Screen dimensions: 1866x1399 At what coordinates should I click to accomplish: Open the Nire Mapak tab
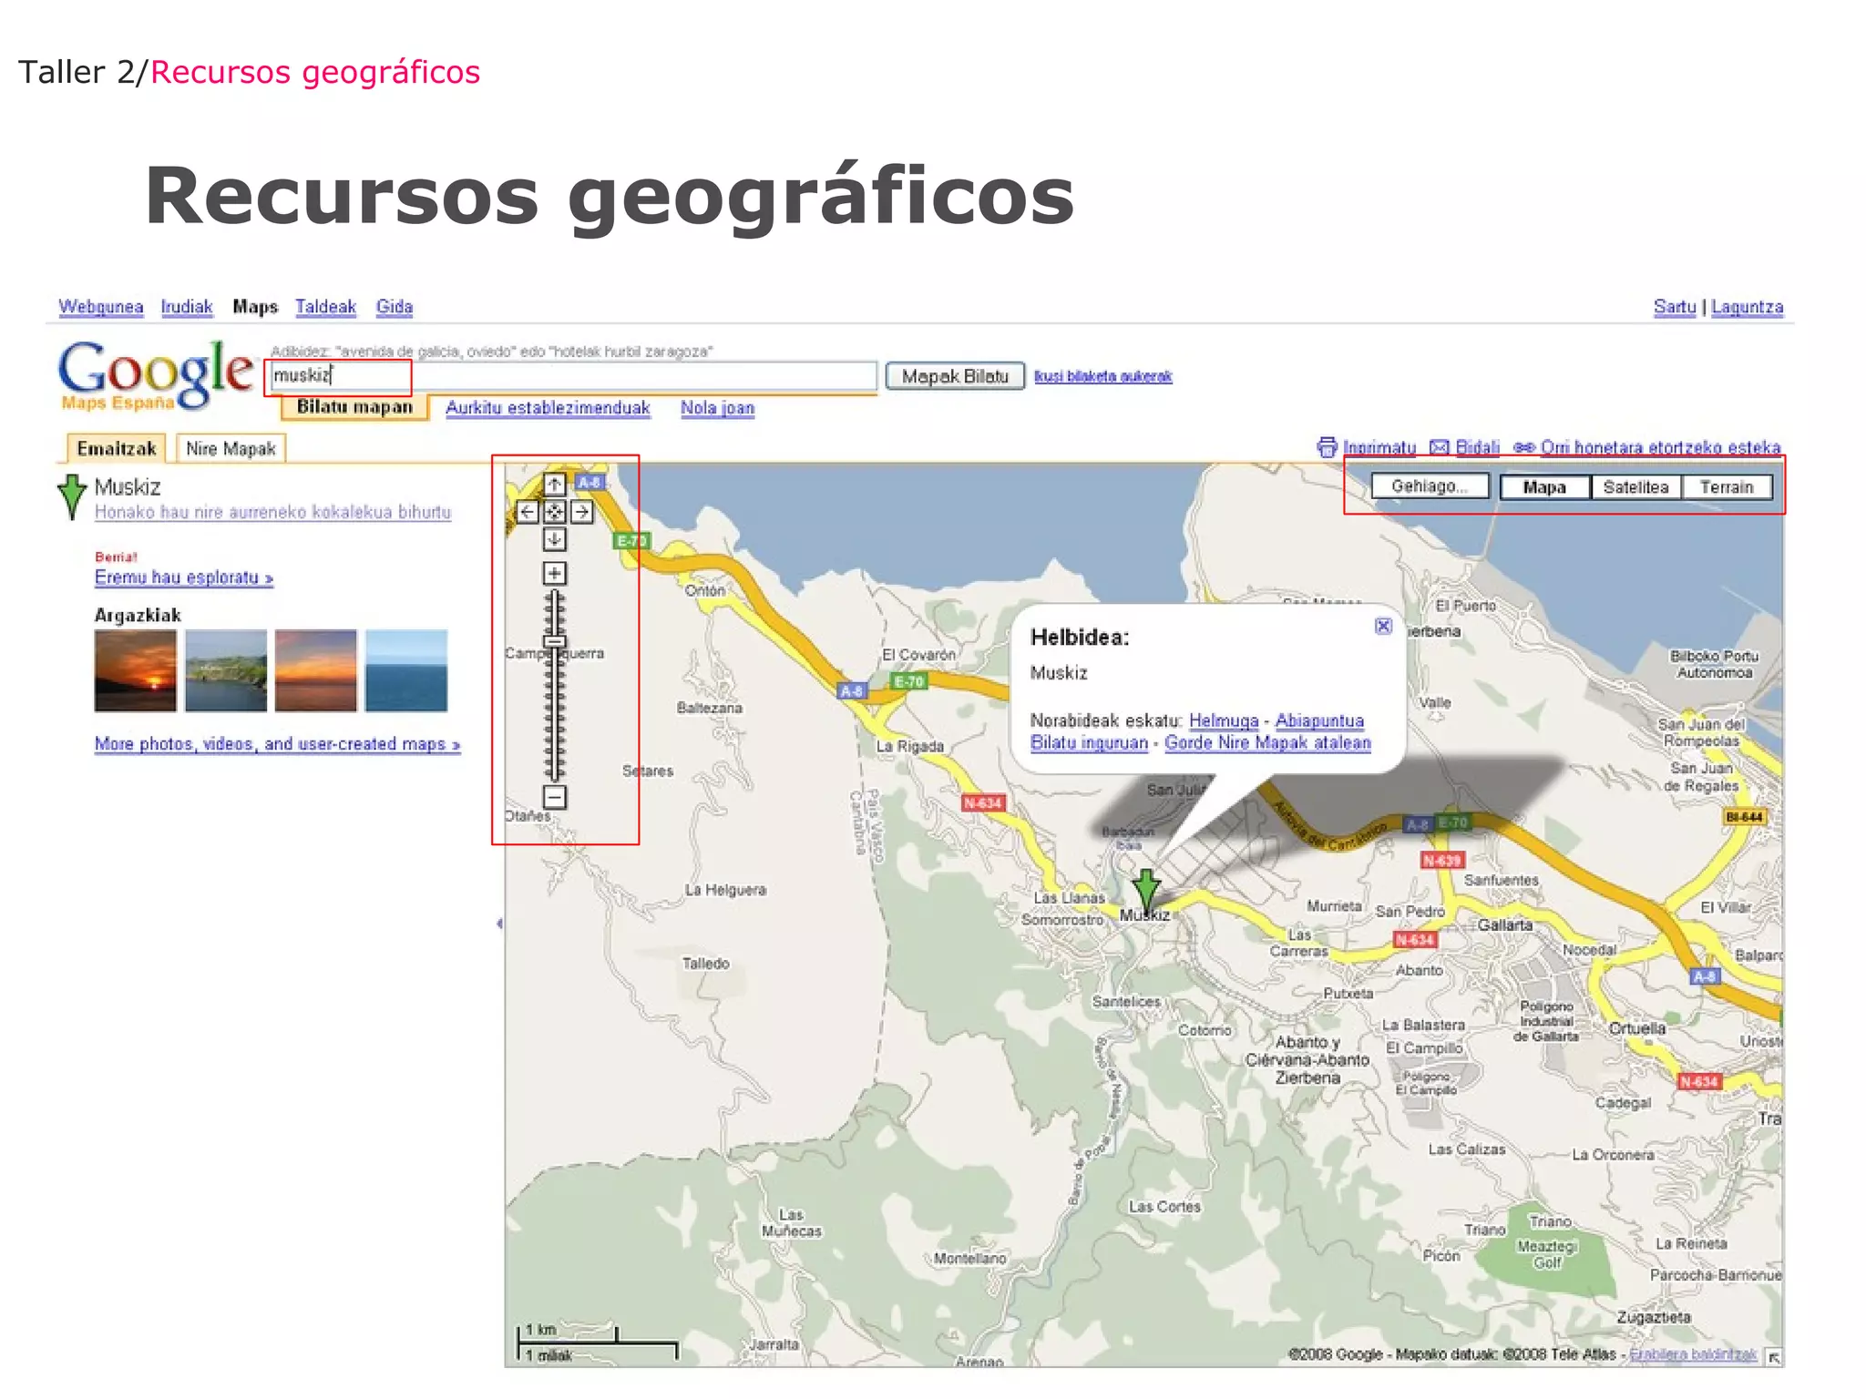231,448
